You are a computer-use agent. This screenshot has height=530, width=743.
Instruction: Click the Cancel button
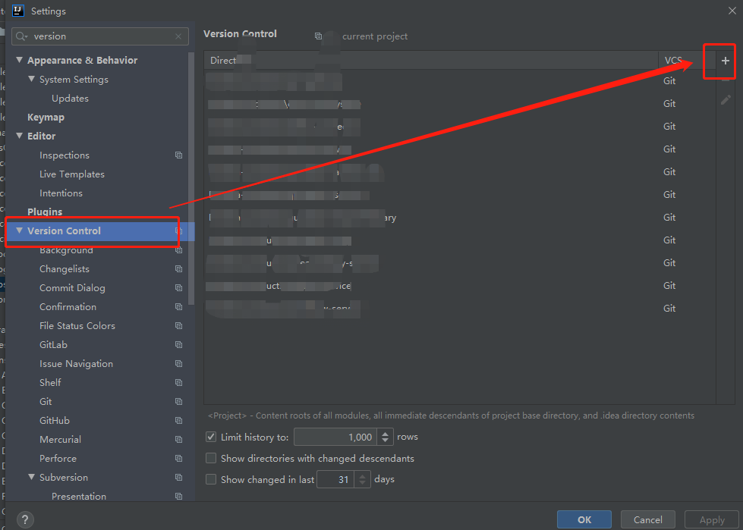[648, 519]
